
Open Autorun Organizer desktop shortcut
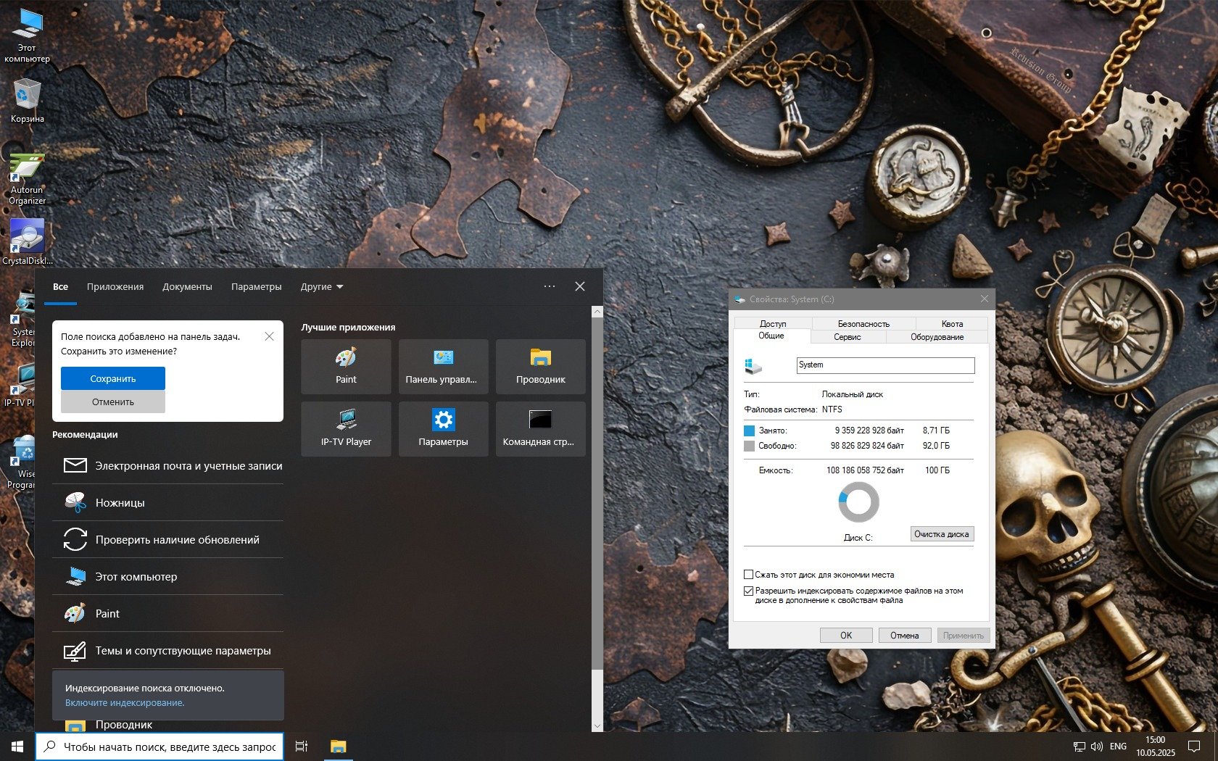point(27,178)
